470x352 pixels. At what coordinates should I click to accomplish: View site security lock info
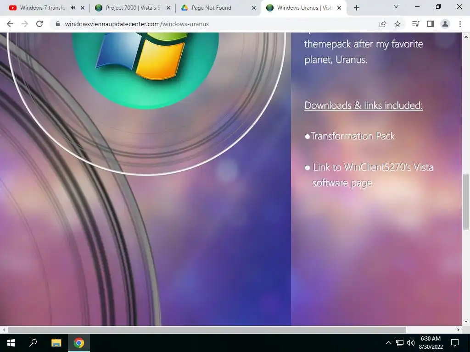58,24
